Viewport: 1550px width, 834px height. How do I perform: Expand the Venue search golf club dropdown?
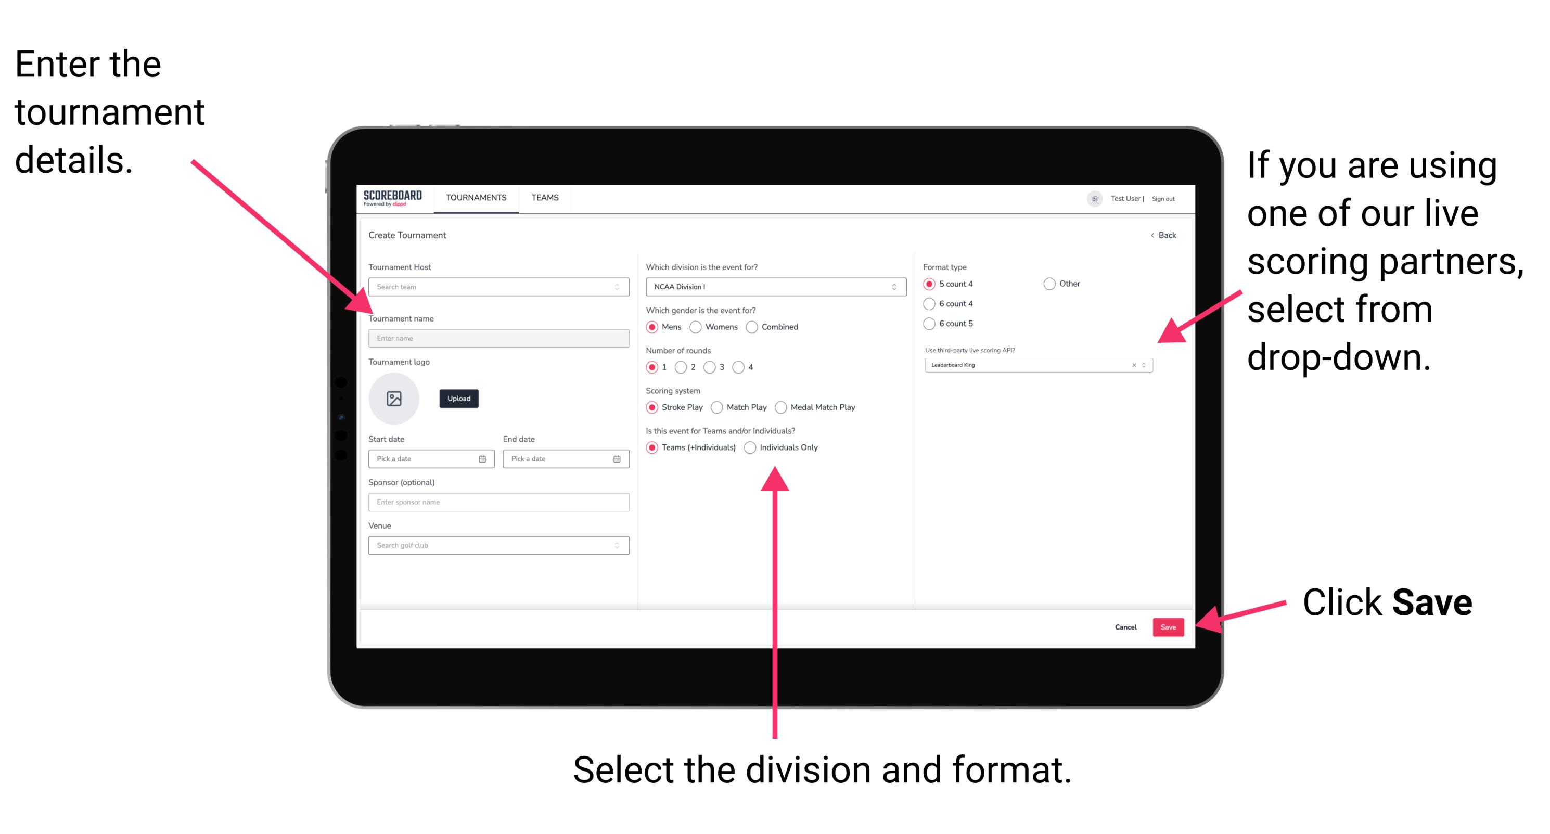coord(616,545)
